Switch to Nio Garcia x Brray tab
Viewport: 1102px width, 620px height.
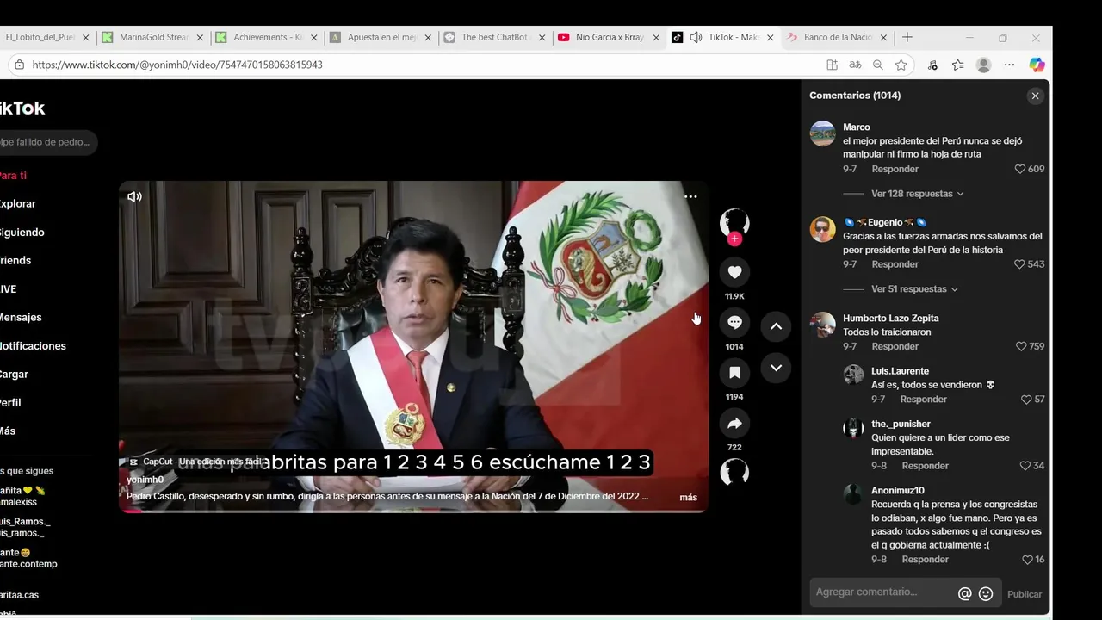(x=608, y=38)
